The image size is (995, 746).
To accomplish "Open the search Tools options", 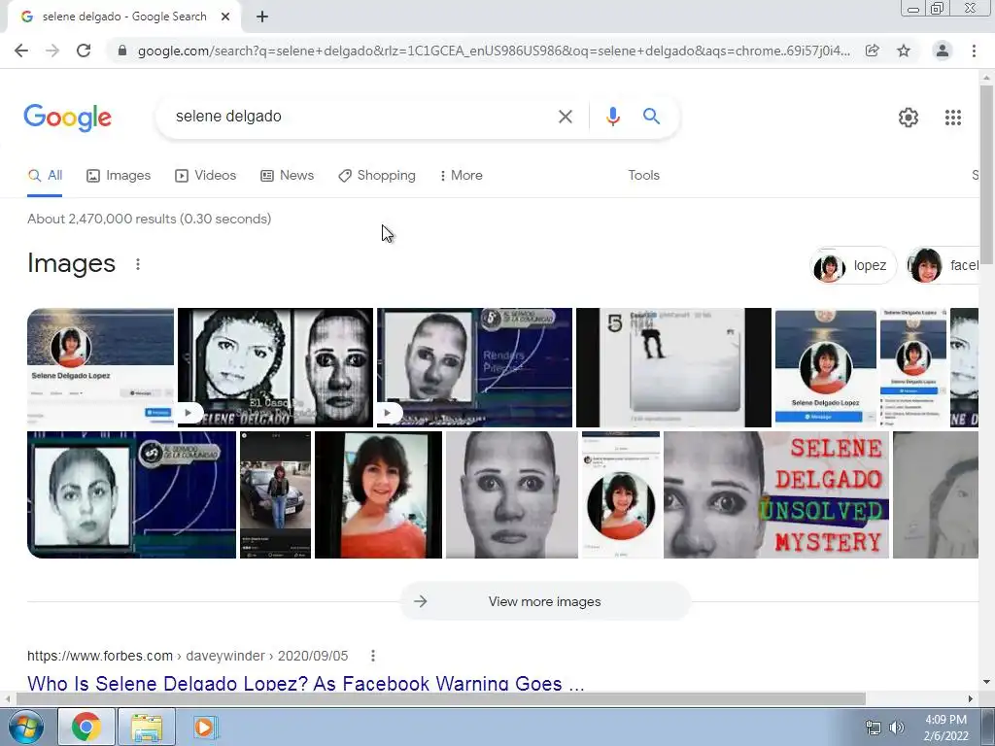I will tap(643, 176).
